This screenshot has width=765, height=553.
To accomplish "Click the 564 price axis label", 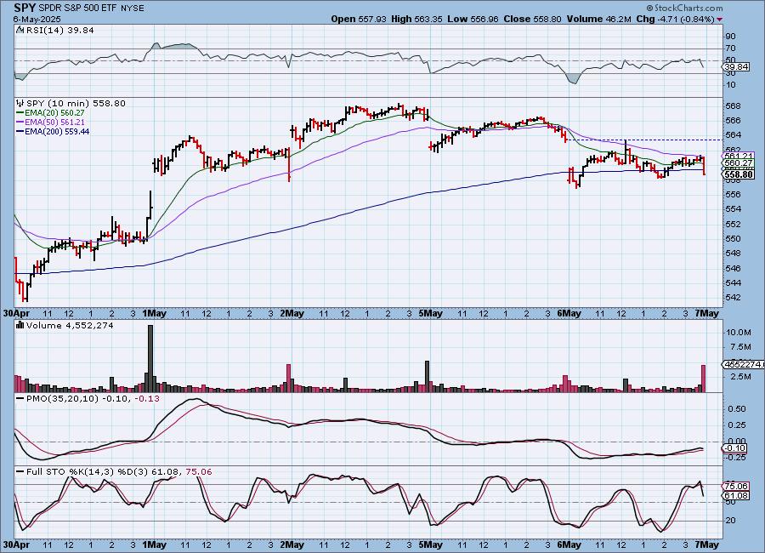I will 733,134.
